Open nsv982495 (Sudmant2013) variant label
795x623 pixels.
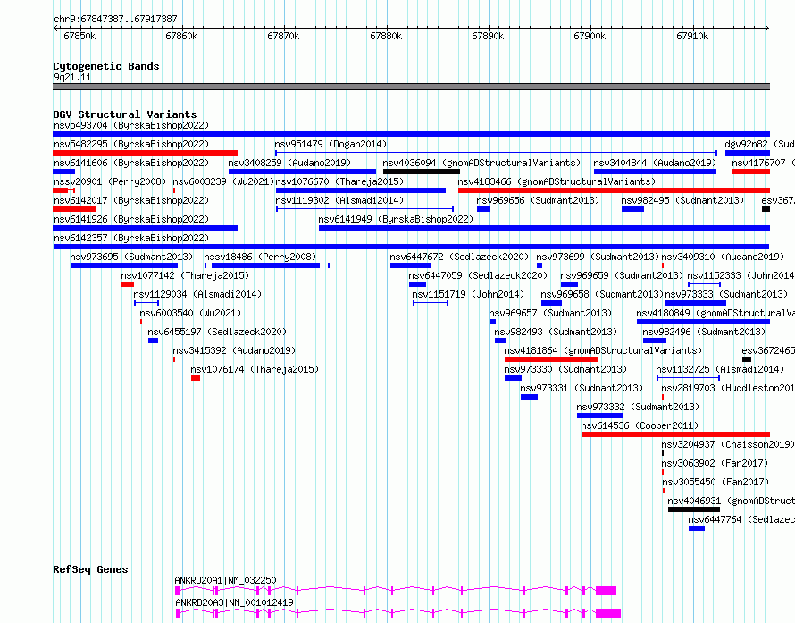[683, 200]
